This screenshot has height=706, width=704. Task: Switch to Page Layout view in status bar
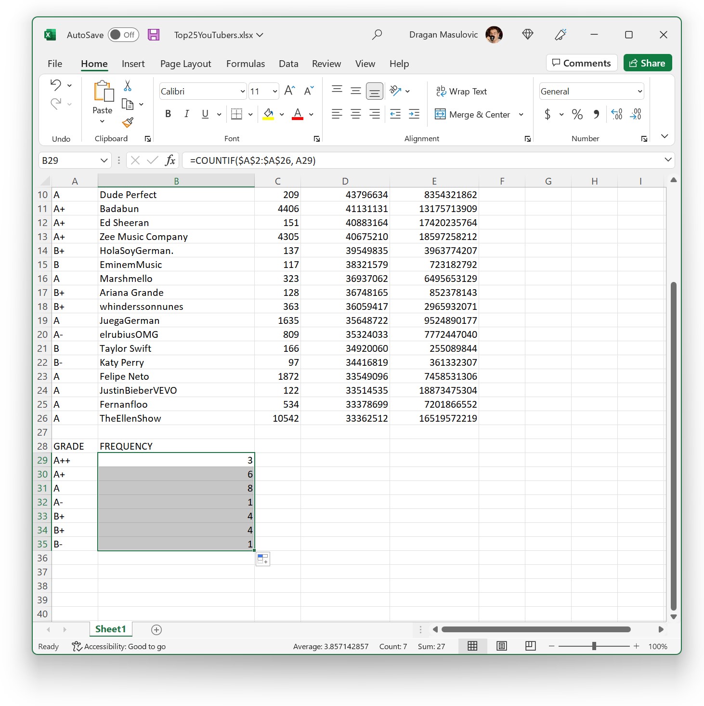coord(502,646)
